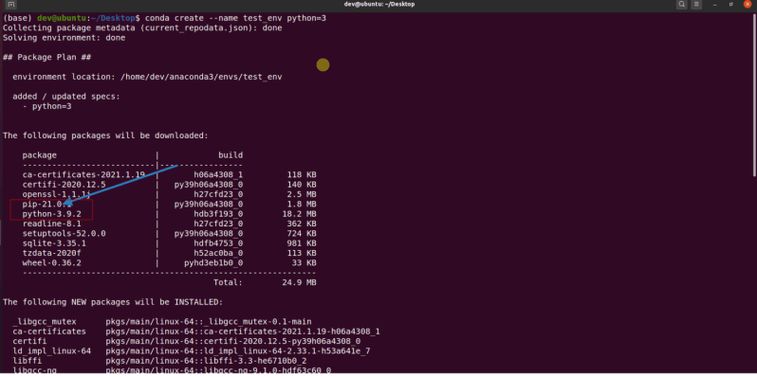Click the 113 KB size value
This screenshot has width=757, height=377.
pos(302,253)
